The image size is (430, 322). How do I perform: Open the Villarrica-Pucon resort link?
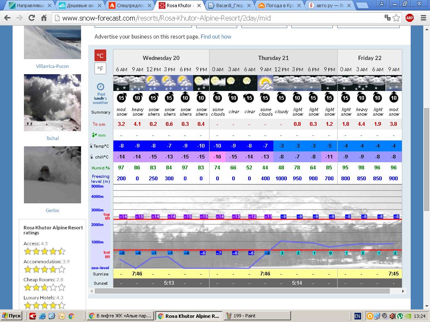pos(52,66)
